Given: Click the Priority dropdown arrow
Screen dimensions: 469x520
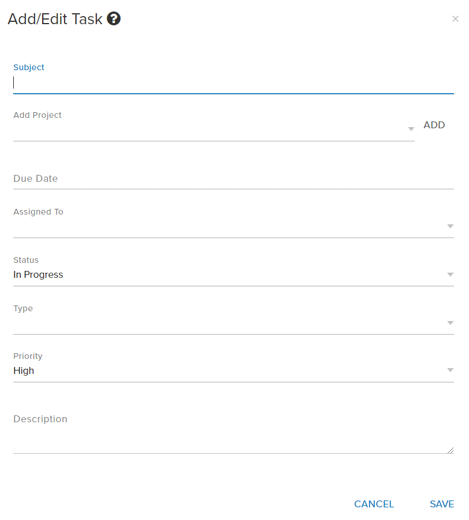Looking at the screenshot, I should point(450,370).
